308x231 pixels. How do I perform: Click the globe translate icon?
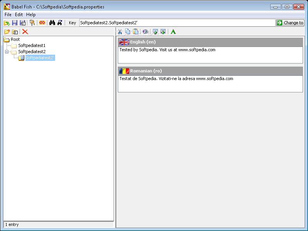click(x=146, y=32)
